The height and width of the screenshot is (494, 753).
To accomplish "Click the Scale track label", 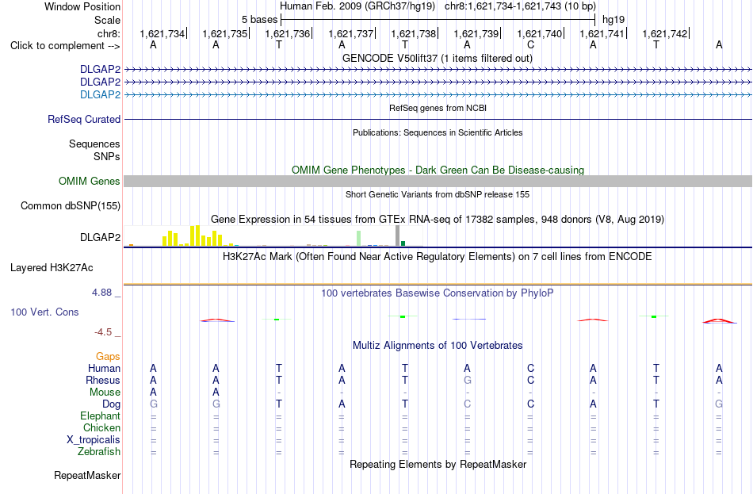I will (107, 20).
